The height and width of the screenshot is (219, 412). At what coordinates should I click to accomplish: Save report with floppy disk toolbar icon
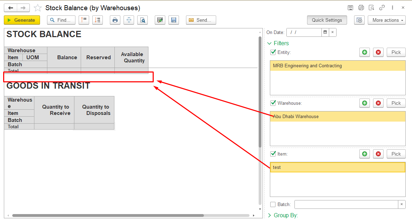[174, 20]
